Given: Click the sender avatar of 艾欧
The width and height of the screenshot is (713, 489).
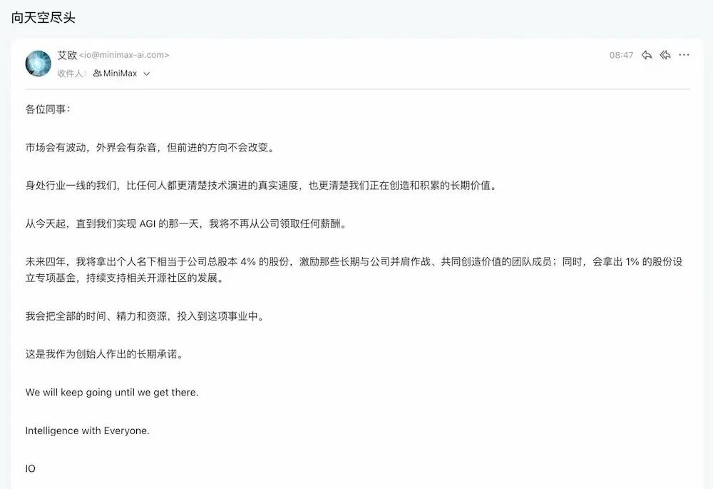Looking at the screenshot, I should pos(39,64).
